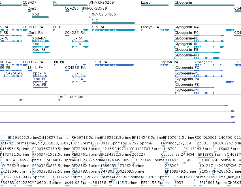Screen dimensions: 241x187
Task: Click CG9437-PA protein label
Action: (x=33, y=62)
